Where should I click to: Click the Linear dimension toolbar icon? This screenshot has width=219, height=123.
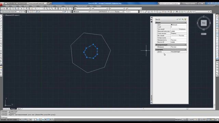pos(141,12)
